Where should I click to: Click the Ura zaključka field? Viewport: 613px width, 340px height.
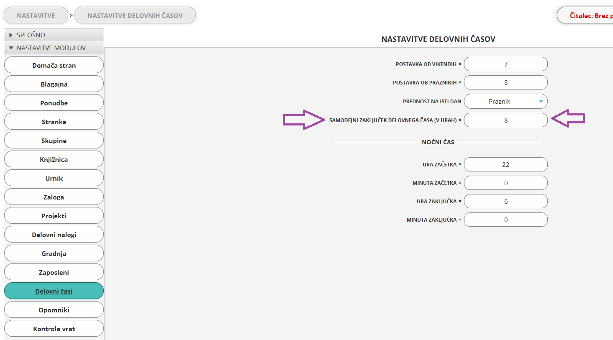(x=506, y=201)
